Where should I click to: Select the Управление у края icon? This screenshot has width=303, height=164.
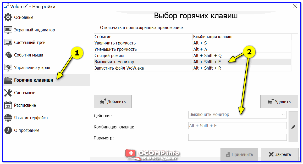pyautogui.click(x=8, y=68)
